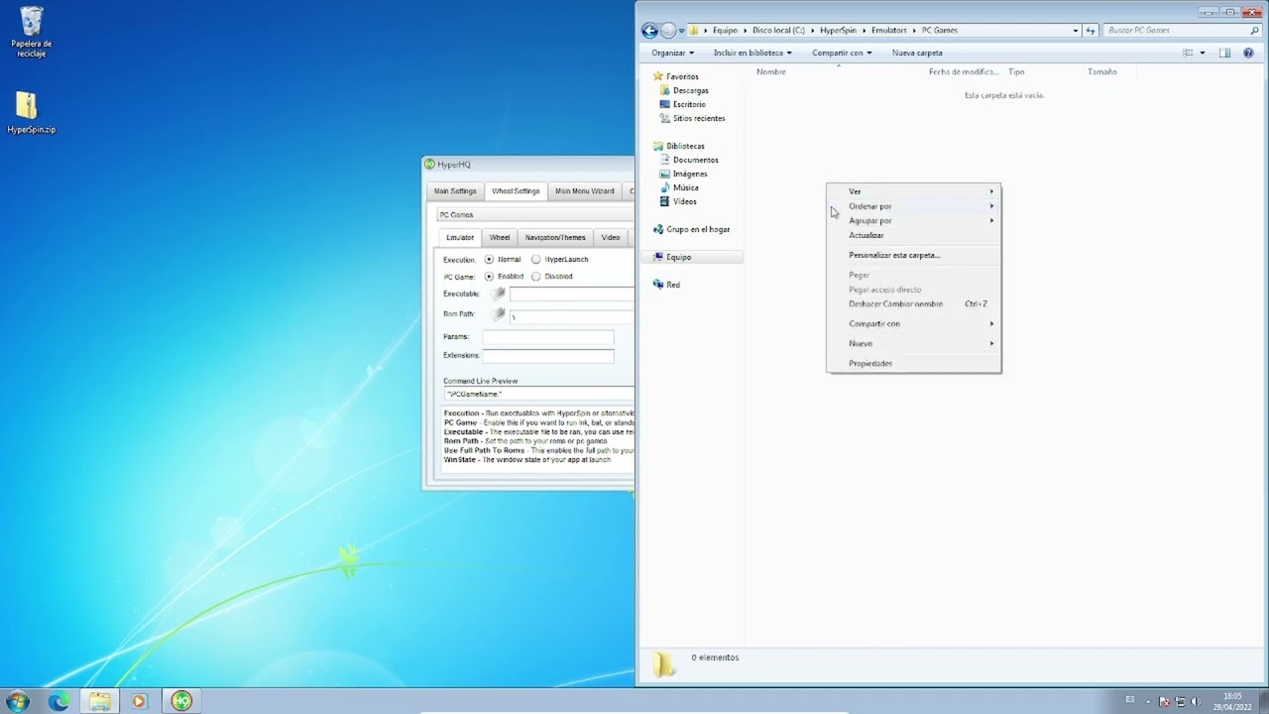This screenshot has height=714, width=1269.
Task: Click the Params input field
Action: click(x=548, y=337)
